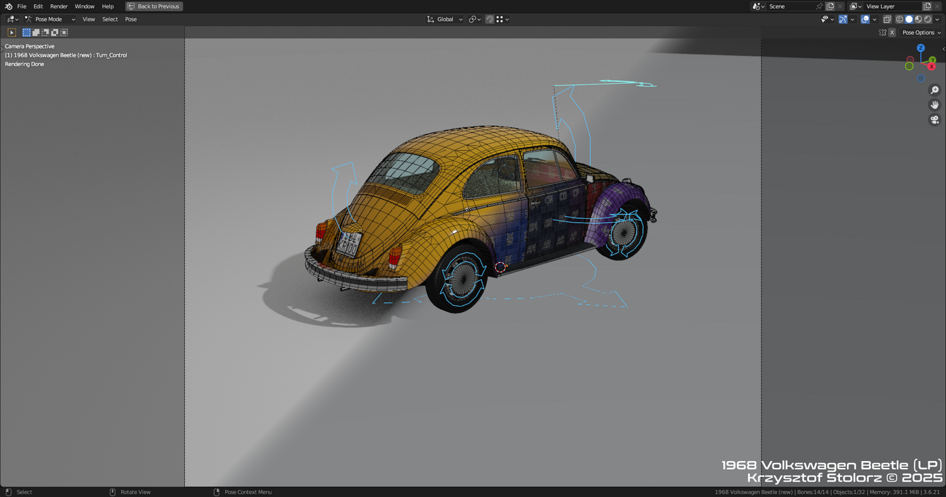Toggle X-axis mirror for pose
946x497 pixels.
(892, 33)
